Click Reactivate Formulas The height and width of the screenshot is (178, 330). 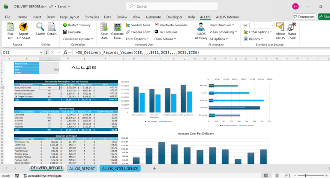click(x=171, y=25)
